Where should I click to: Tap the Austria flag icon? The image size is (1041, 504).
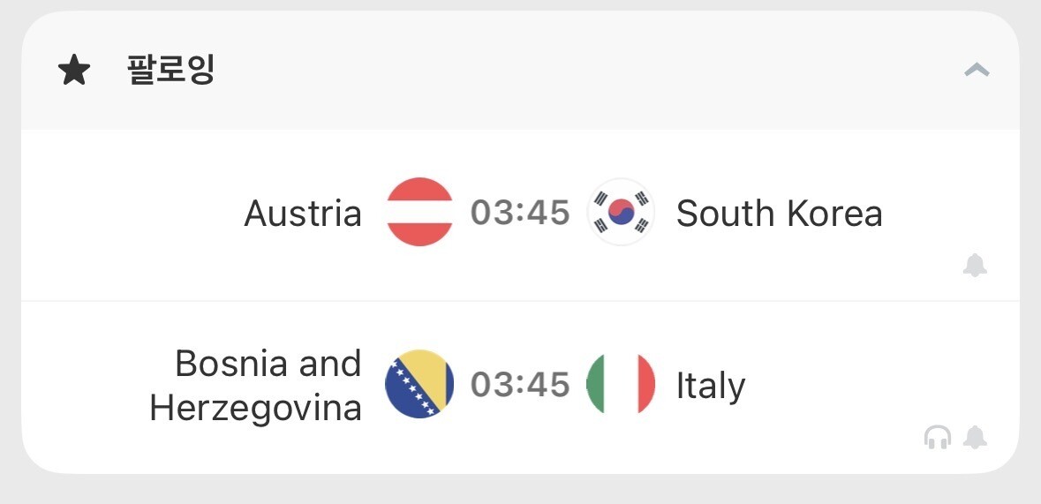click(419, 212)
